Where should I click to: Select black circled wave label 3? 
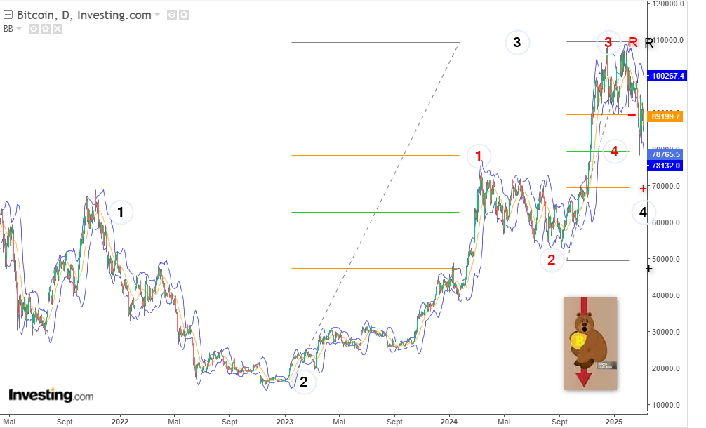point(517,43)
